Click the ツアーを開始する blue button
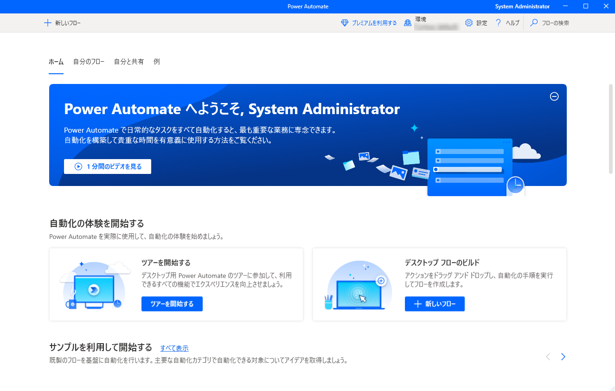 [x=172, y=304]
